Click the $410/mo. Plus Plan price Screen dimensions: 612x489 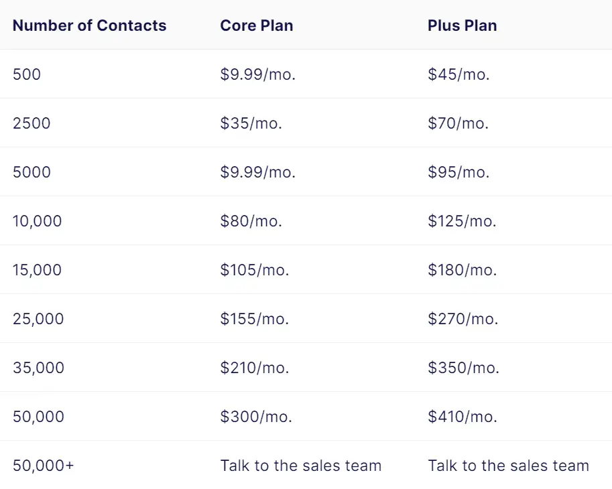pyautogui.click(x=463, y=417)
